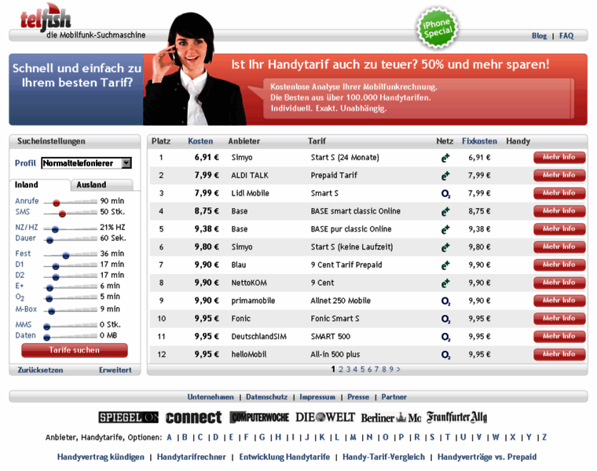Viewport: 597px width, 471px height.
Task: Click the O2 network icon in Lidl Mobile row
Action: point(445,194)
